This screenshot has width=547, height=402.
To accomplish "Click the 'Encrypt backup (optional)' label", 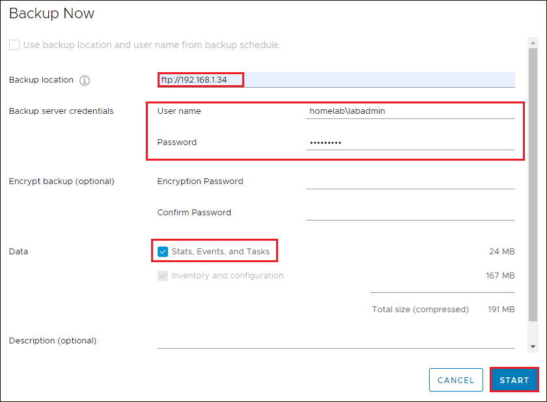I will [x=62, y=181].
